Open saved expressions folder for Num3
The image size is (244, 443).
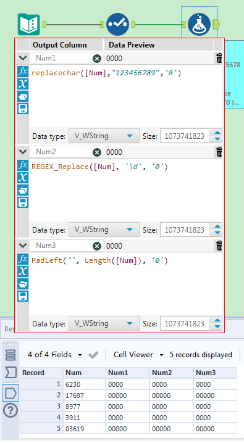[23, 284]
